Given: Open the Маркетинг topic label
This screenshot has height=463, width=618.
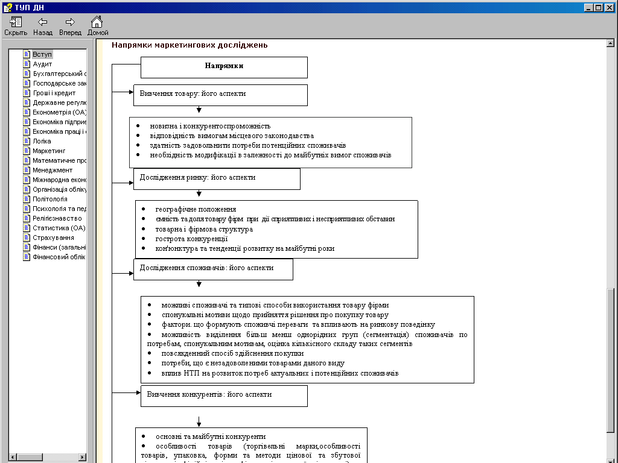Looking at the screenshot, I should click(x=49, y=151).
